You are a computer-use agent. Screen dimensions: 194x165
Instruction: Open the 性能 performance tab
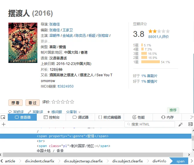[138, 117]
